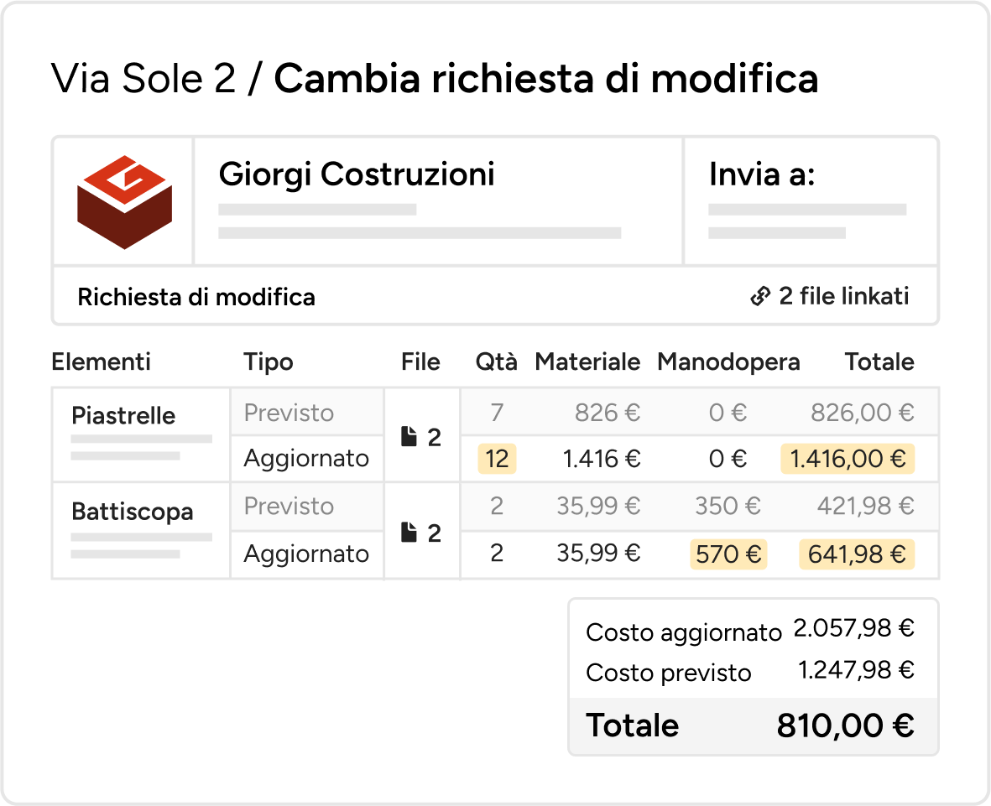Click the highlighted 1.416,00 € total
The width and height of the screenshot is (991, 806).
tap(848, 459)
